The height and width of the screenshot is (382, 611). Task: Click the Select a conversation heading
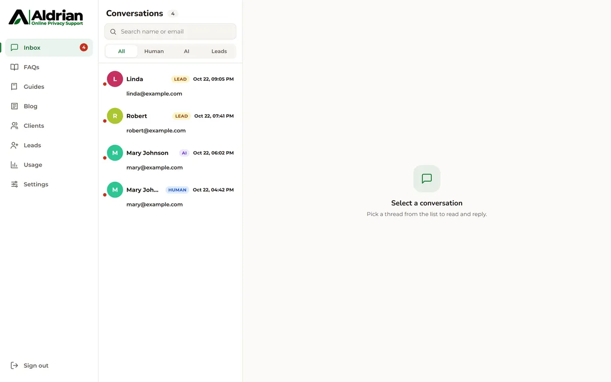[427, 203]
